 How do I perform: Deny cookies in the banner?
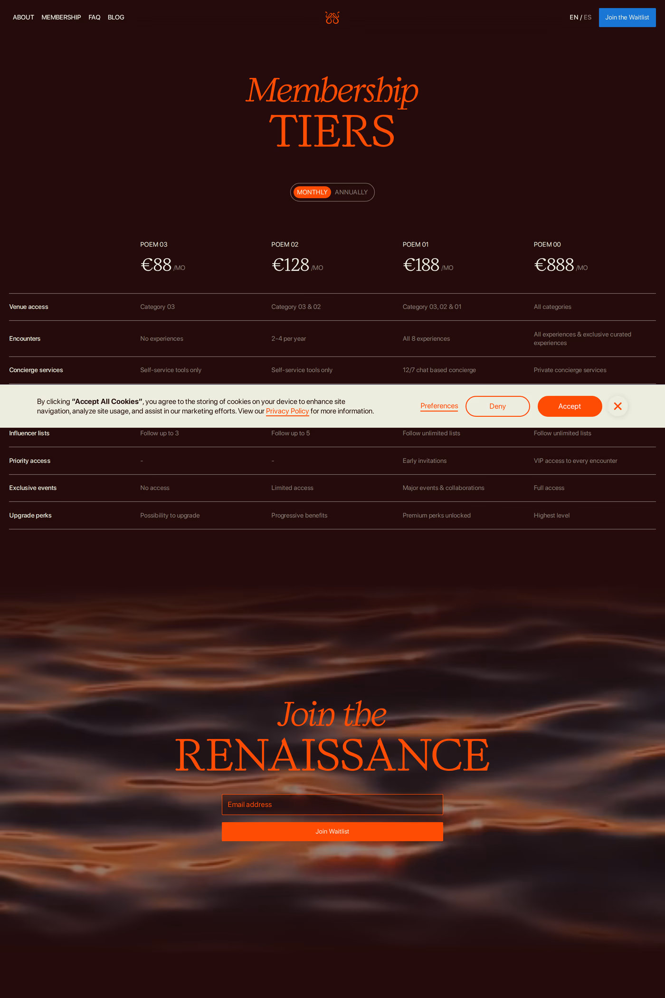[x=497, y=406]
